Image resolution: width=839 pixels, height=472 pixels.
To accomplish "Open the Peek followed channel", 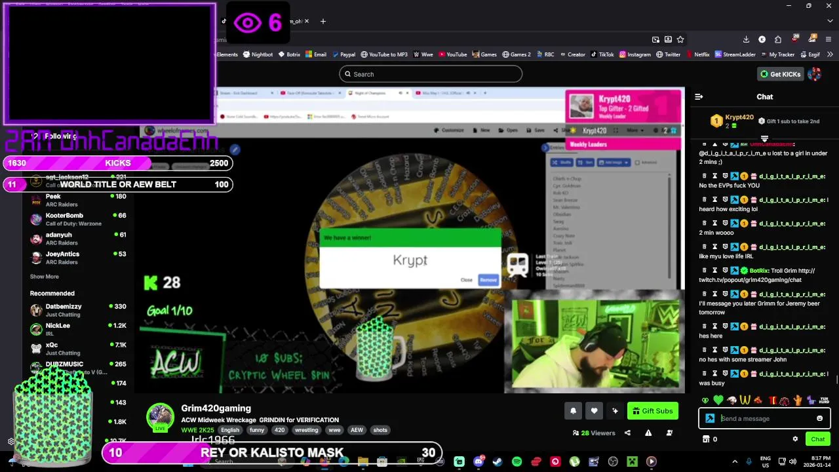I will pos(78,200).
